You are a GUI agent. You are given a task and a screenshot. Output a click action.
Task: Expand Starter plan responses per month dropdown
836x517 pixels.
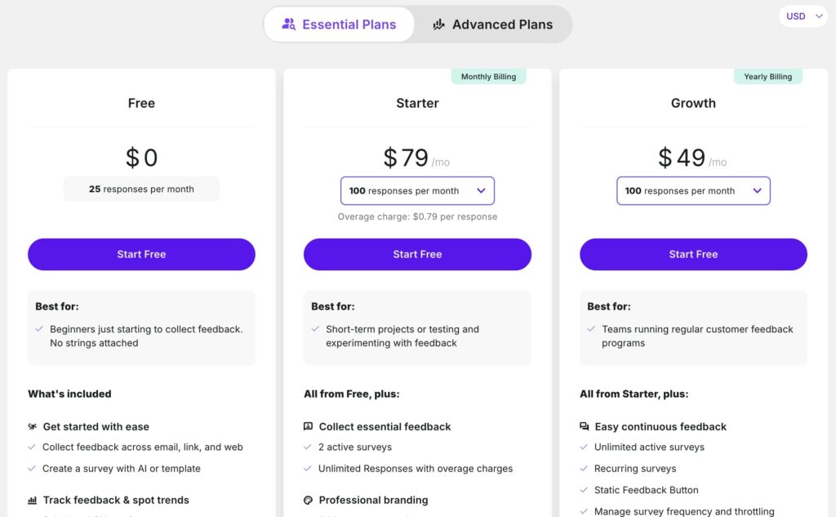point(417,191)
